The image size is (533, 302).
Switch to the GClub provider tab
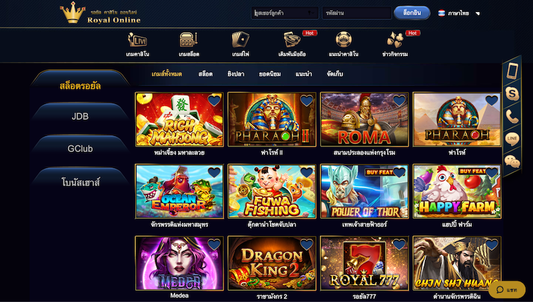click(80, 149)
